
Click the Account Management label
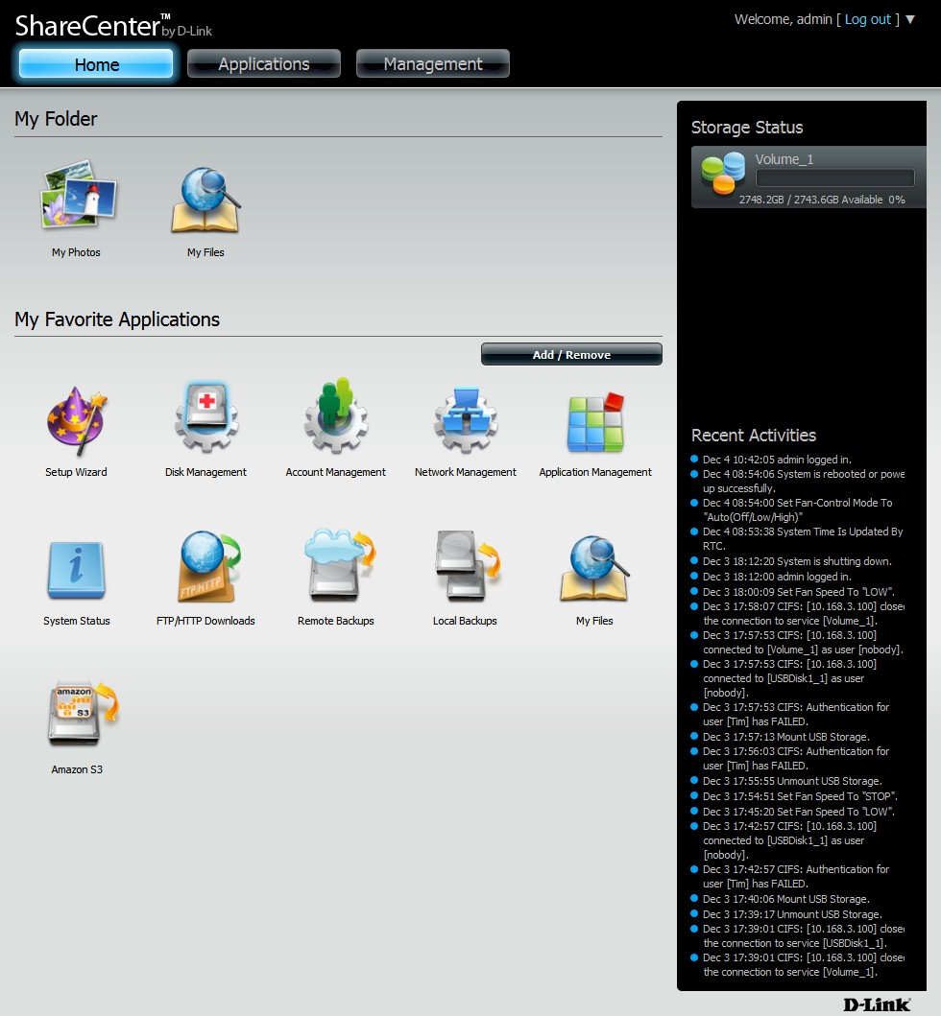335,472
